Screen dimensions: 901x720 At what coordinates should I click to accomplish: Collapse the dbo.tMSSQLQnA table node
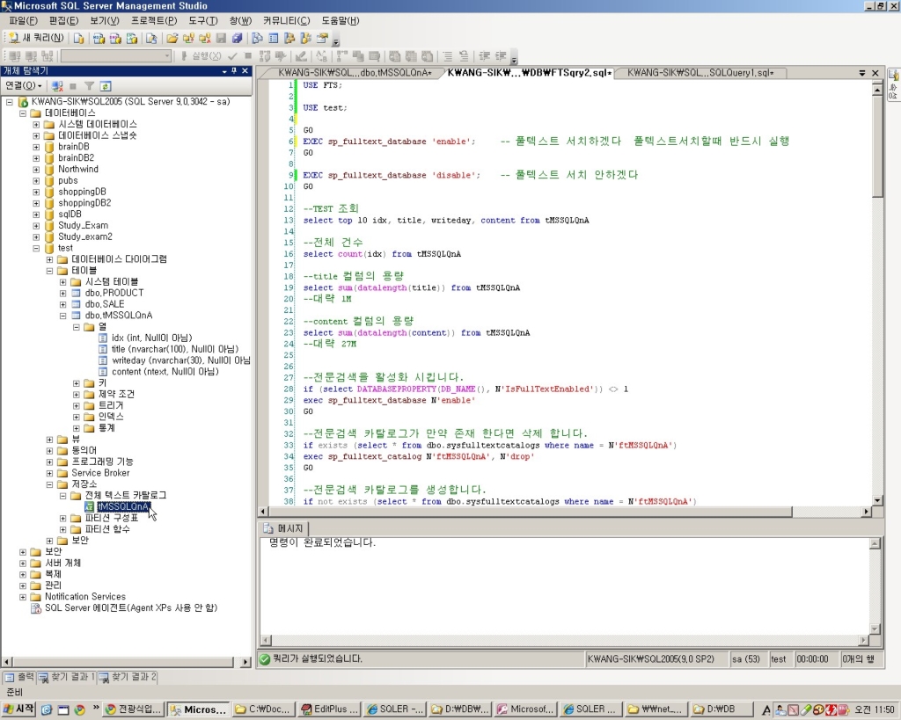[63, 316]
